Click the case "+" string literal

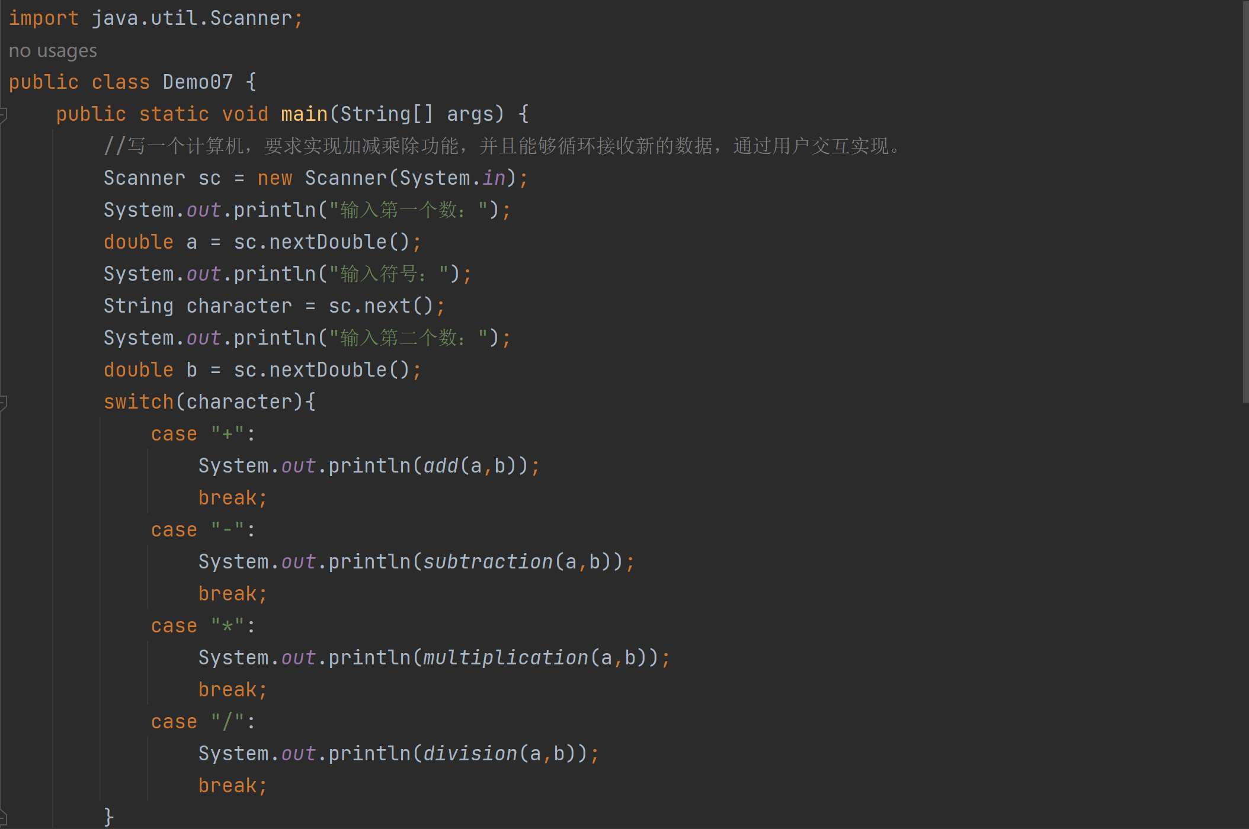[x=228, y=434]
